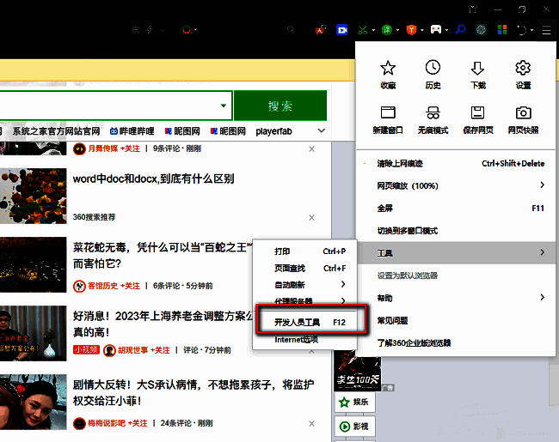
Task: Click the 新建窗口 new window icon
Action: (x=388, y=112)
